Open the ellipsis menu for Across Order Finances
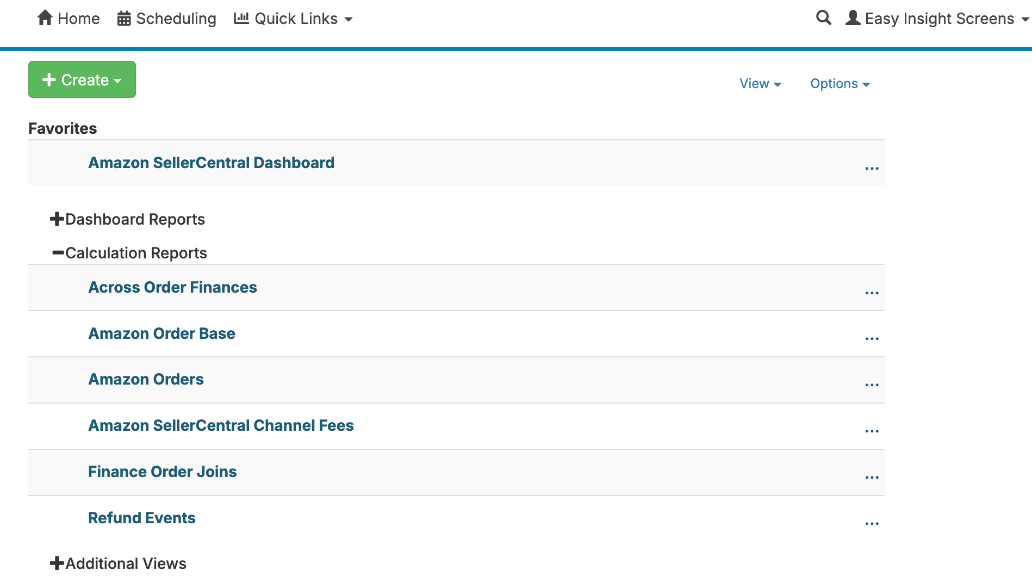 (872, 293)
